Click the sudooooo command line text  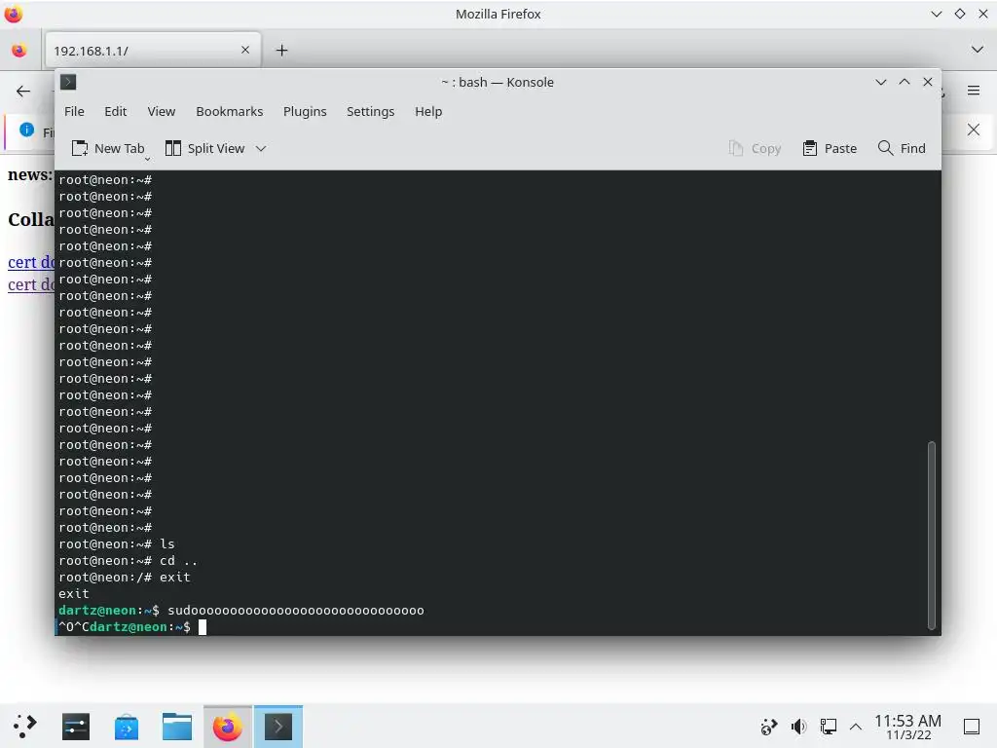point(296,611)
